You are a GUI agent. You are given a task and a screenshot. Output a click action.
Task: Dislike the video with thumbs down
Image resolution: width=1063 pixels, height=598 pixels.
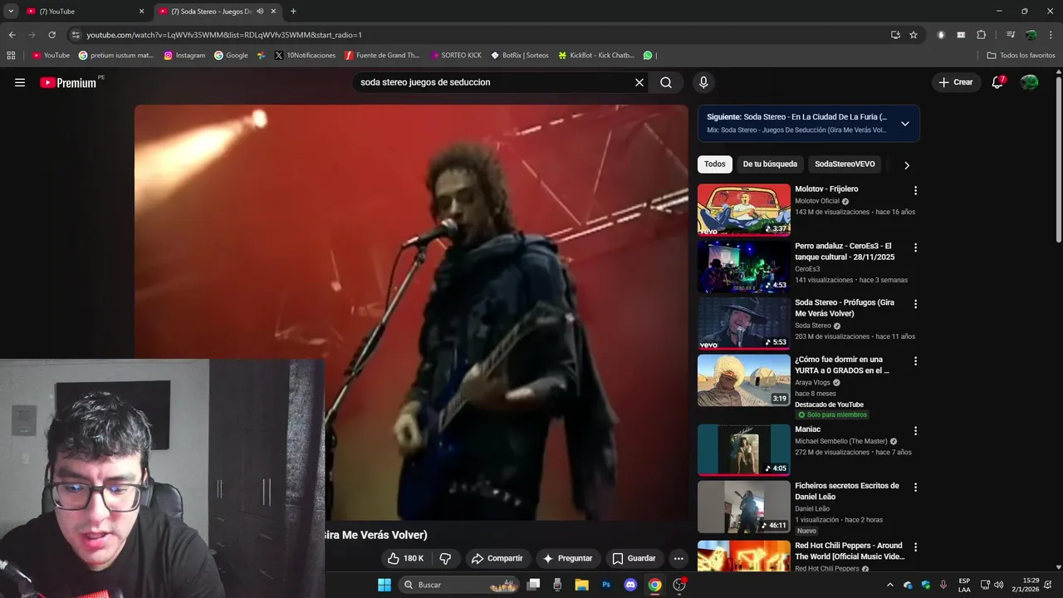click(445, 558)
